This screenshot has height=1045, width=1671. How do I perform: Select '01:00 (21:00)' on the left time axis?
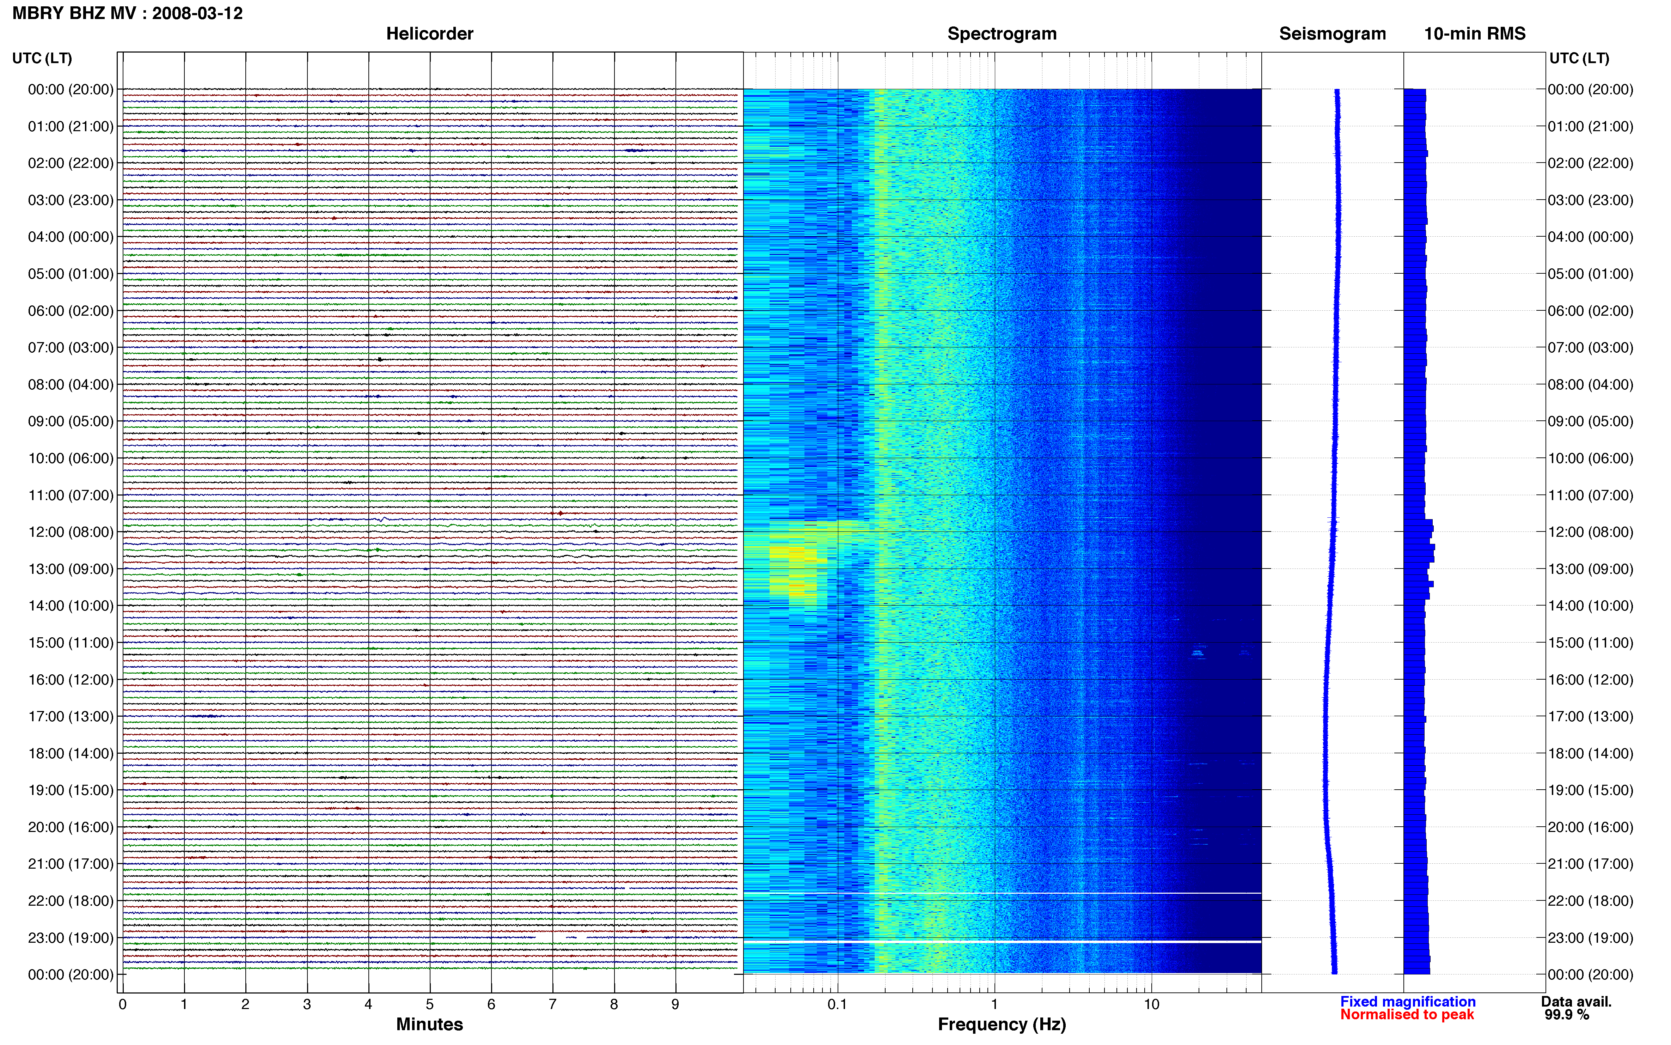[71, 127]
